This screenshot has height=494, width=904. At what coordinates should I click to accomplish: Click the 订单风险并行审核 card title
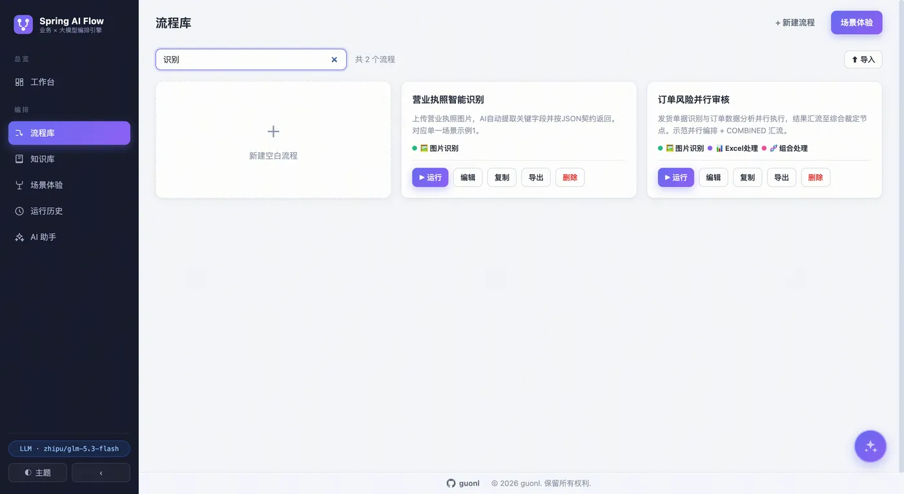point(693,99)
